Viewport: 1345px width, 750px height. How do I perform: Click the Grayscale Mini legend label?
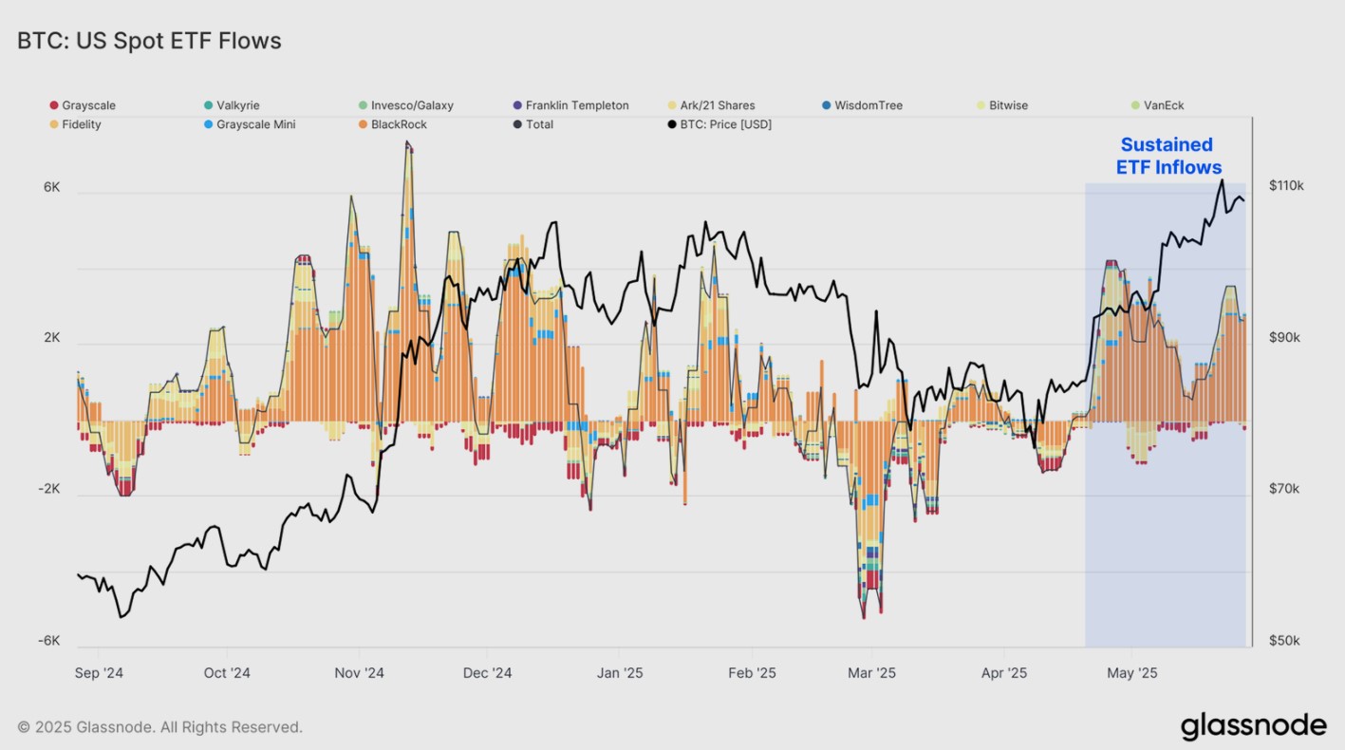255,124
